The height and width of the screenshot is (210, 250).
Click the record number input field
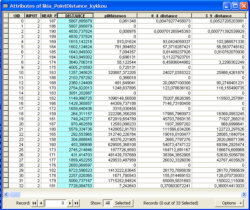[55, 203]
